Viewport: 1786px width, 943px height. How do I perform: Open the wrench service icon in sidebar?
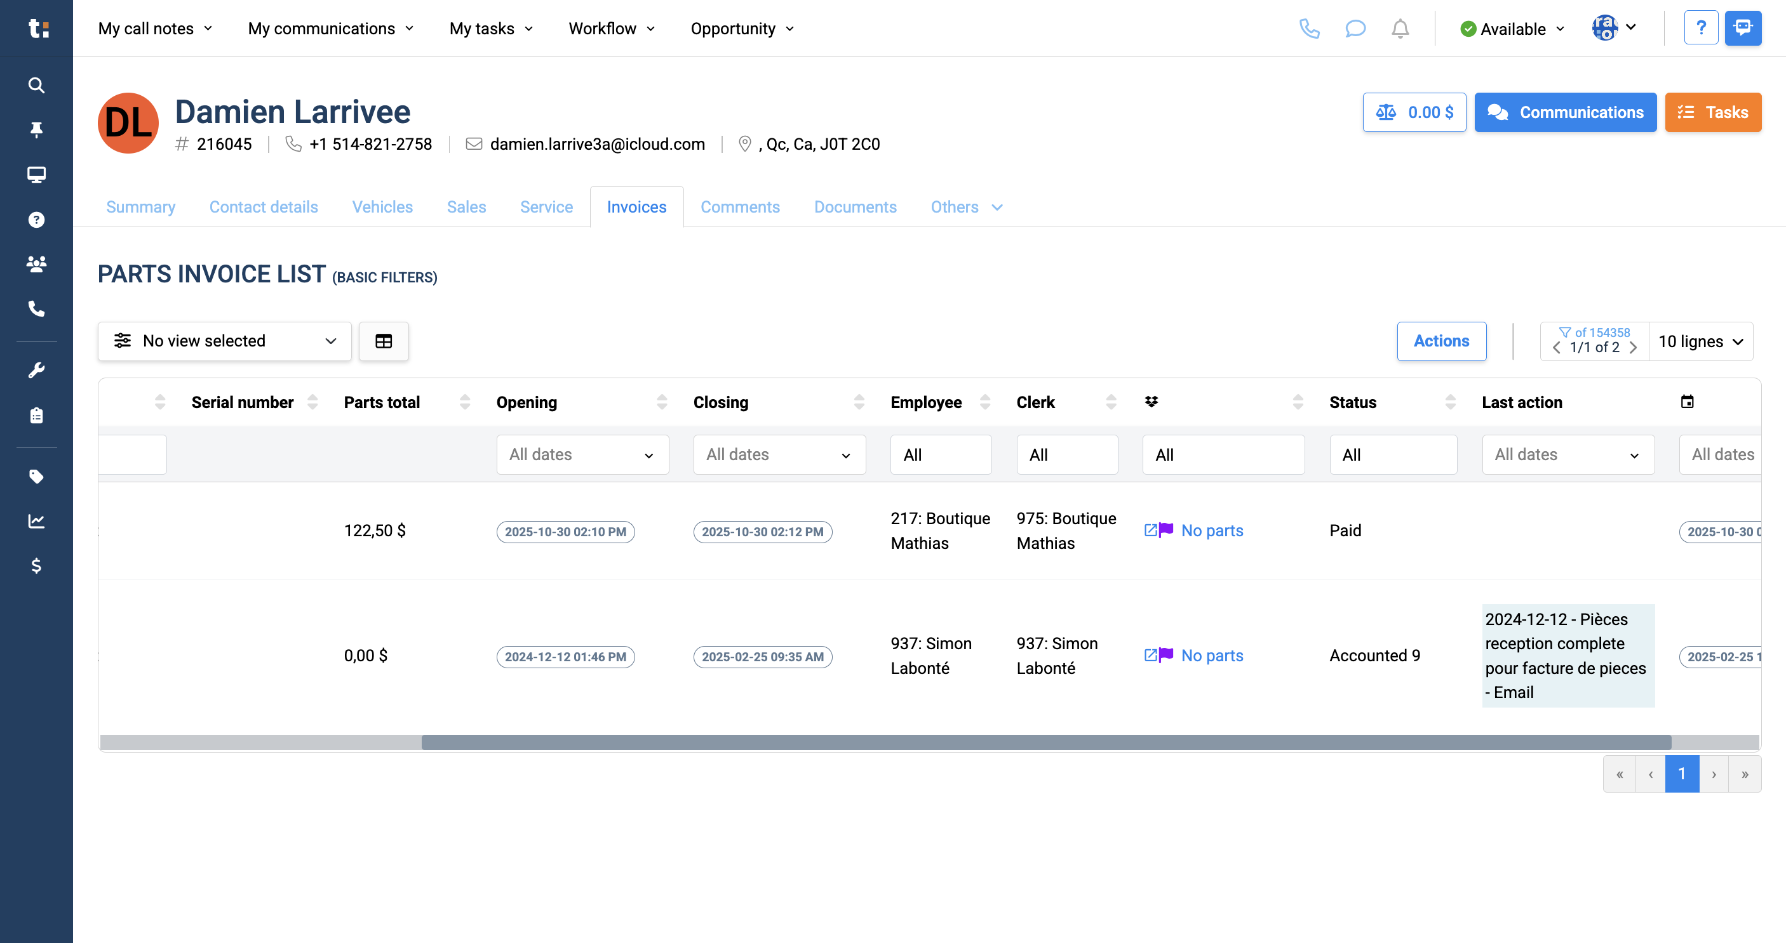click(36, 370)
